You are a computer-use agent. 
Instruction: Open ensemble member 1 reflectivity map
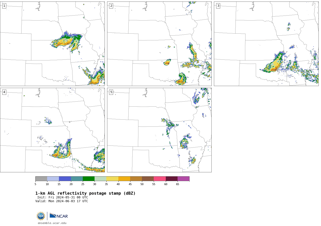point(52,44)
